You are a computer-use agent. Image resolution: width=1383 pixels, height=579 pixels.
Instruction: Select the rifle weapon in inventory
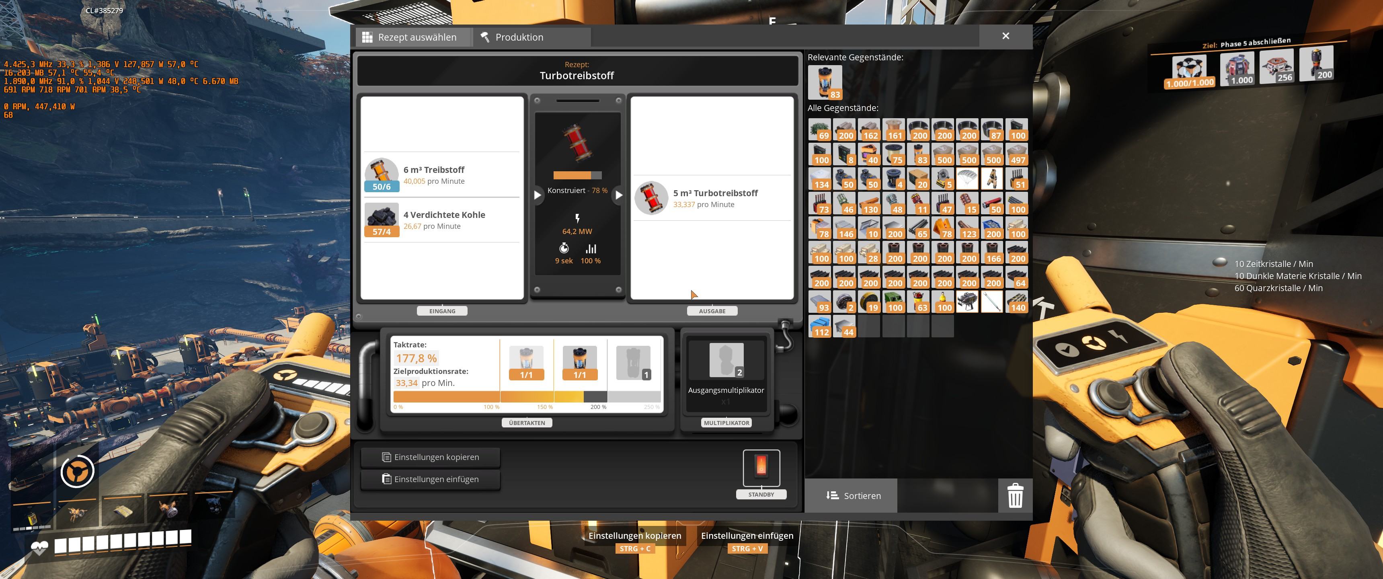coord(967,302)
